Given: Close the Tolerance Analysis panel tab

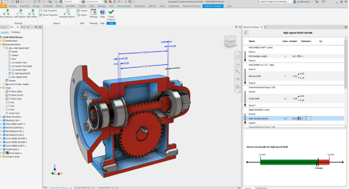Looking at the screenshot, I should point(261,27).
